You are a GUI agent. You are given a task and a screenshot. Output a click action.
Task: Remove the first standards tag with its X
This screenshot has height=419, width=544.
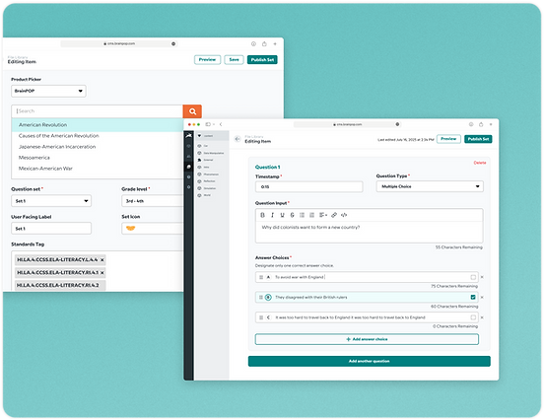click(102, 259)
